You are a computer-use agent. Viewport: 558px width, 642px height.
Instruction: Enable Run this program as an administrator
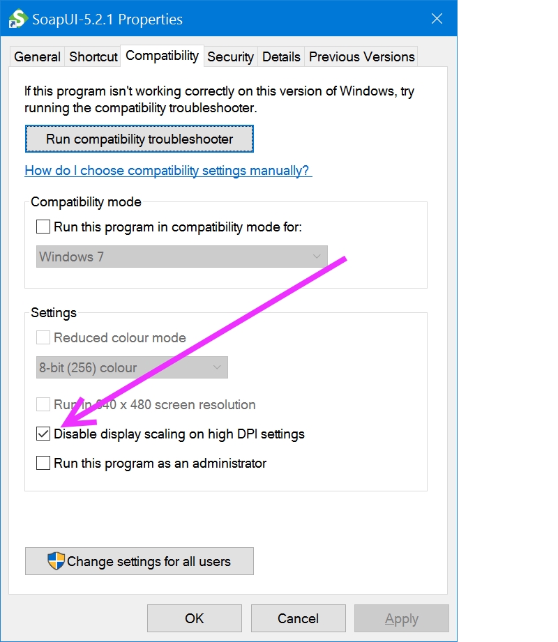tap(43, 463)
